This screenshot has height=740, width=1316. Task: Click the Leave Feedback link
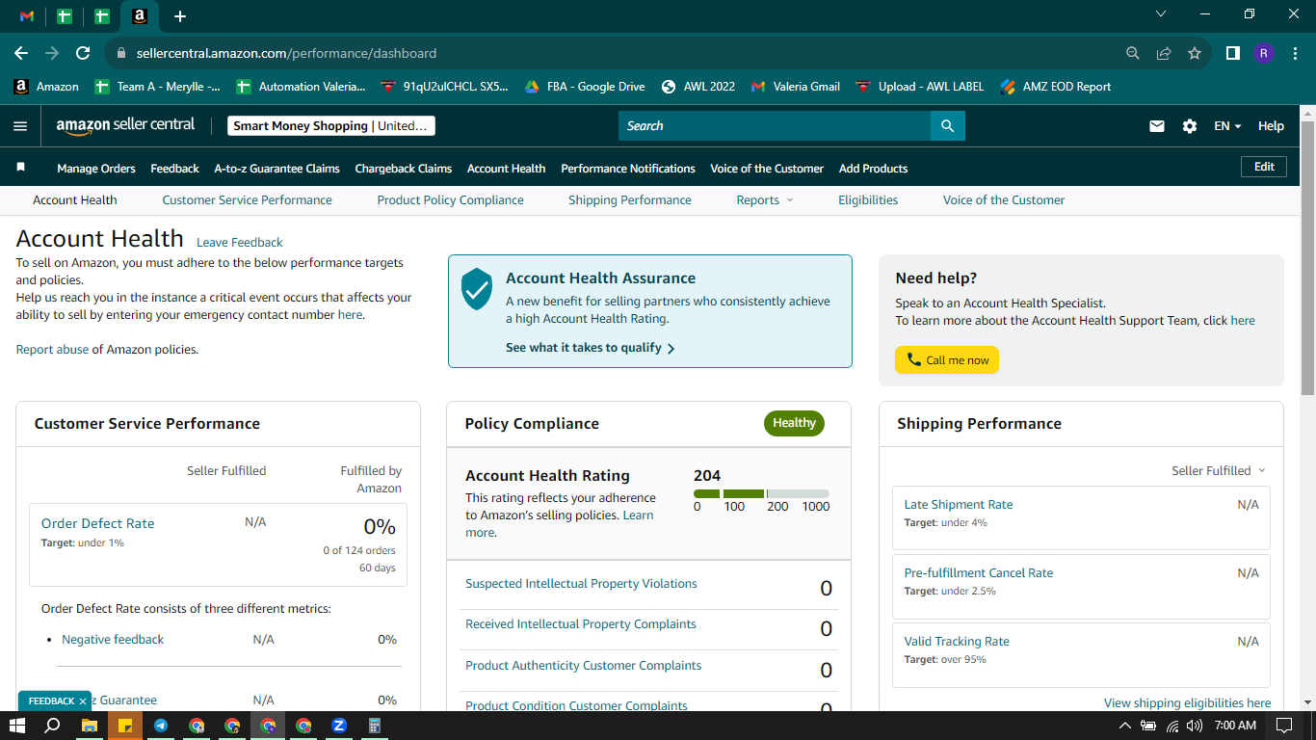(240, 243)
